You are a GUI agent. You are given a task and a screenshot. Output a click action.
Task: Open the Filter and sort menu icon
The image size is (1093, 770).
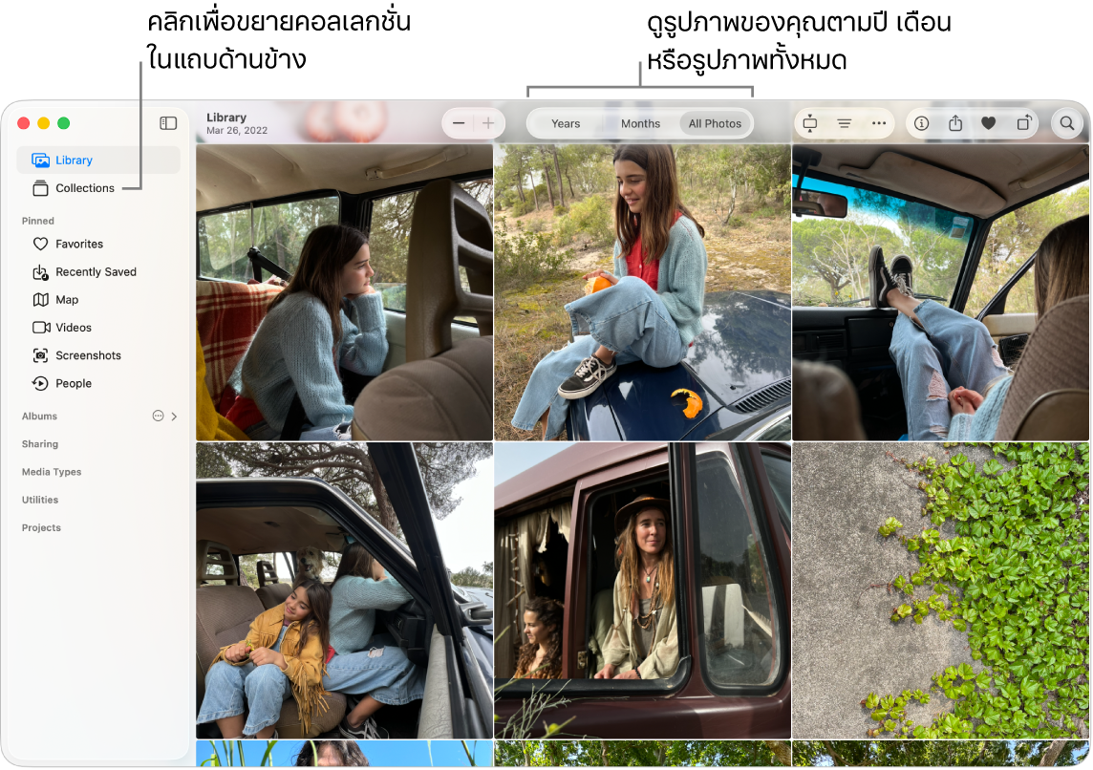pyautogui.click(x=845, y=123)
